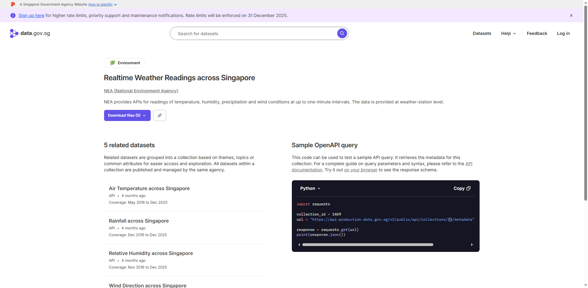Open the Python language selector

coord(310,188)
